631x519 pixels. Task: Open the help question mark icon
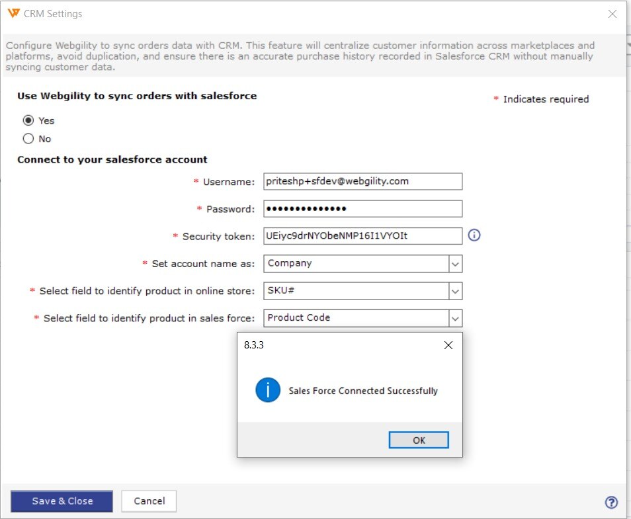click(611, 502)
